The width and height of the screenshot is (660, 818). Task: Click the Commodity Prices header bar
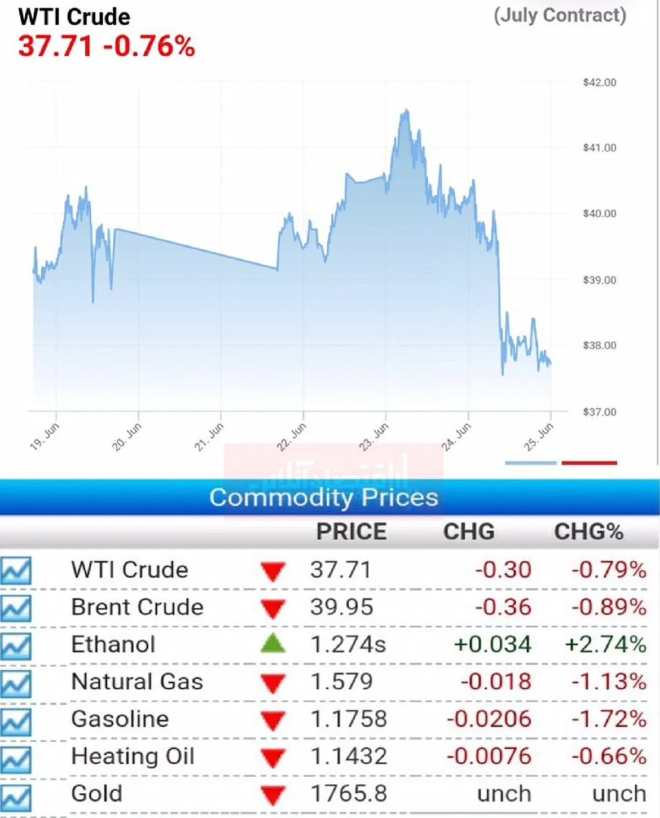pyautogui.click(x=329, y=498)
